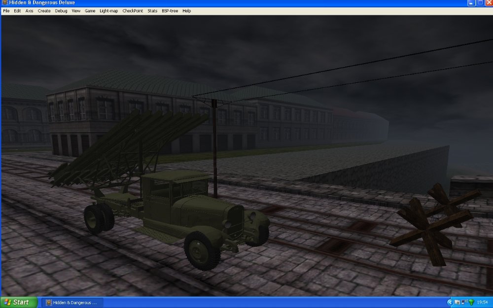Click the scheduled tasks icon in system tray
The image size is (493, 308).
[x=457, y=302]
